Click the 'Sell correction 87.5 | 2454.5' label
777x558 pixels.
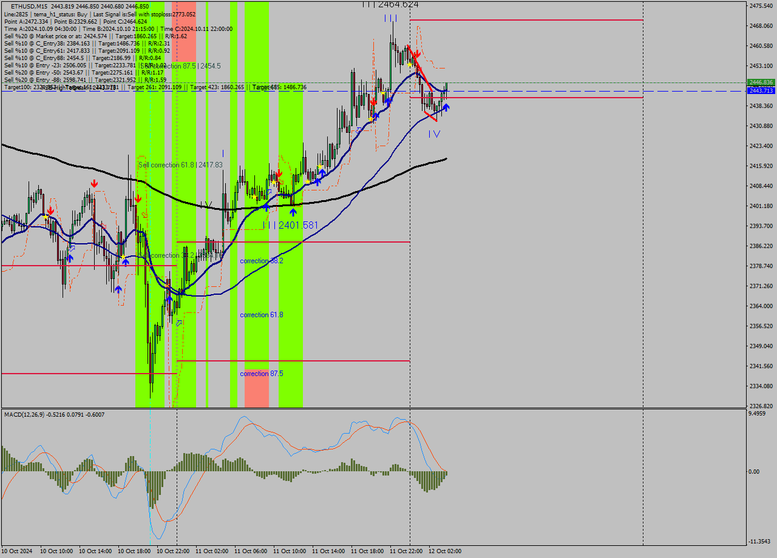pos(182,66)
